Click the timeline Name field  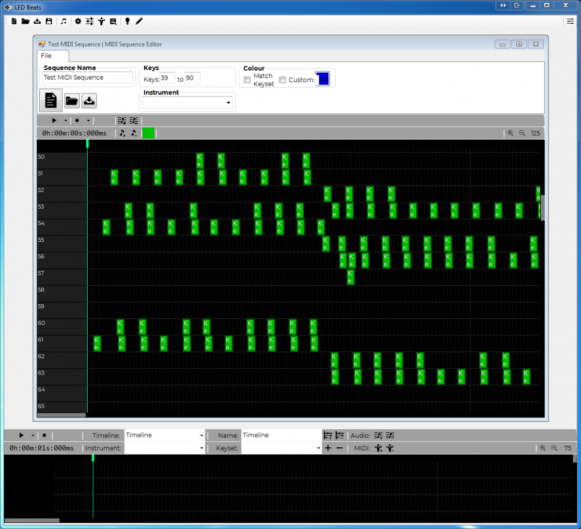tap(281, 435)
